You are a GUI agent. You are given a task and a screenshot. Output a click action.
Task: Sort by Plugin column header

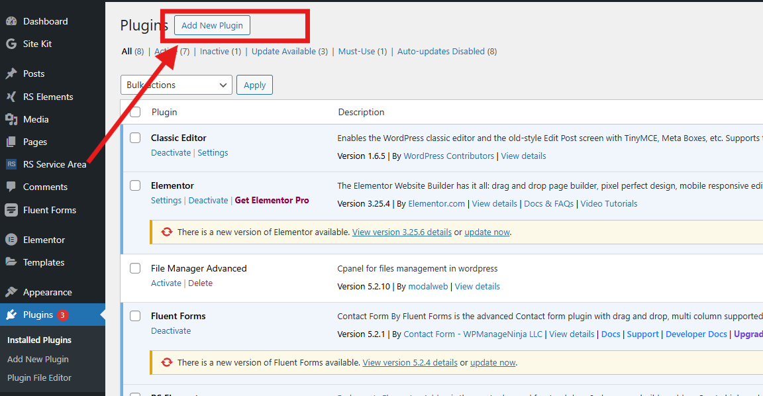pyautogui.click(x=164, y=113)
